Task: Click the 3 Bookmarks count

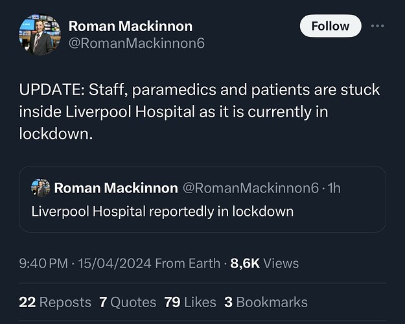Action: pyautogui.click(x=266, y=302)
